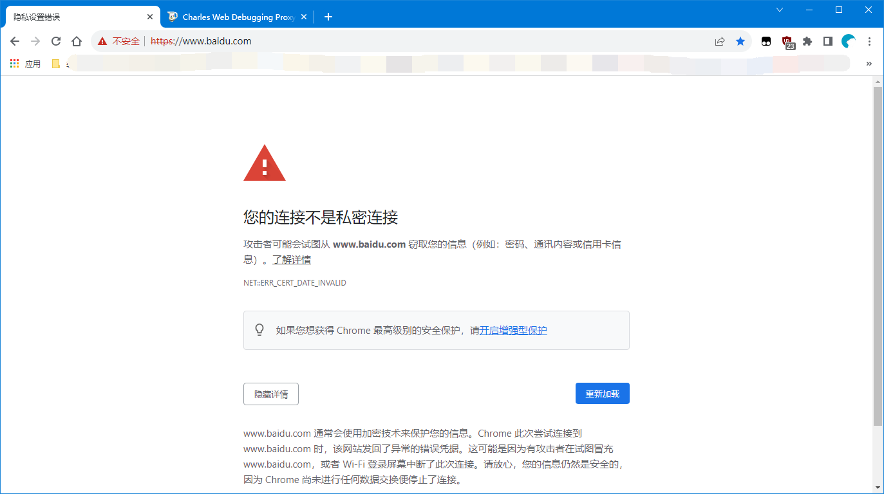Open the uBlock extension with badge 23
The height and width of the screenshot is (494, 884).
tap(787, 42)
